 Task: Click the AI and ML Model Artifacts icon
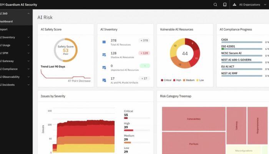point(104,80)
